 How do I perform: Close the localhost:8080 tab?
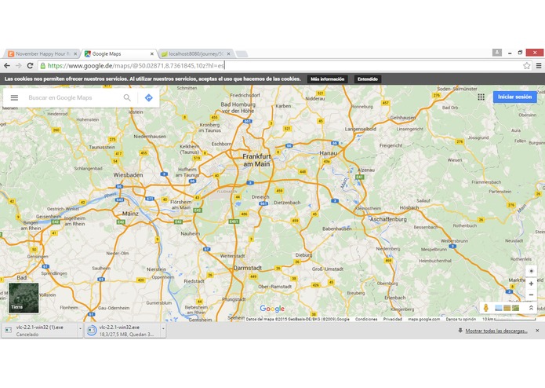[228, 54]
